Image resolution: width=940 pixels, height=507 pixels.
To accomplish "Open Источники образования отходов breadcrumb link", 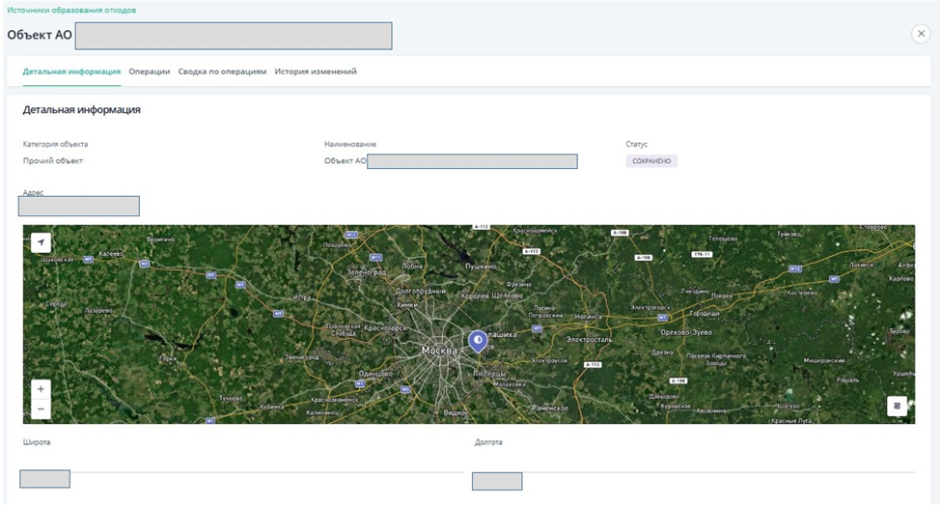I will click(x=71, y=10).
